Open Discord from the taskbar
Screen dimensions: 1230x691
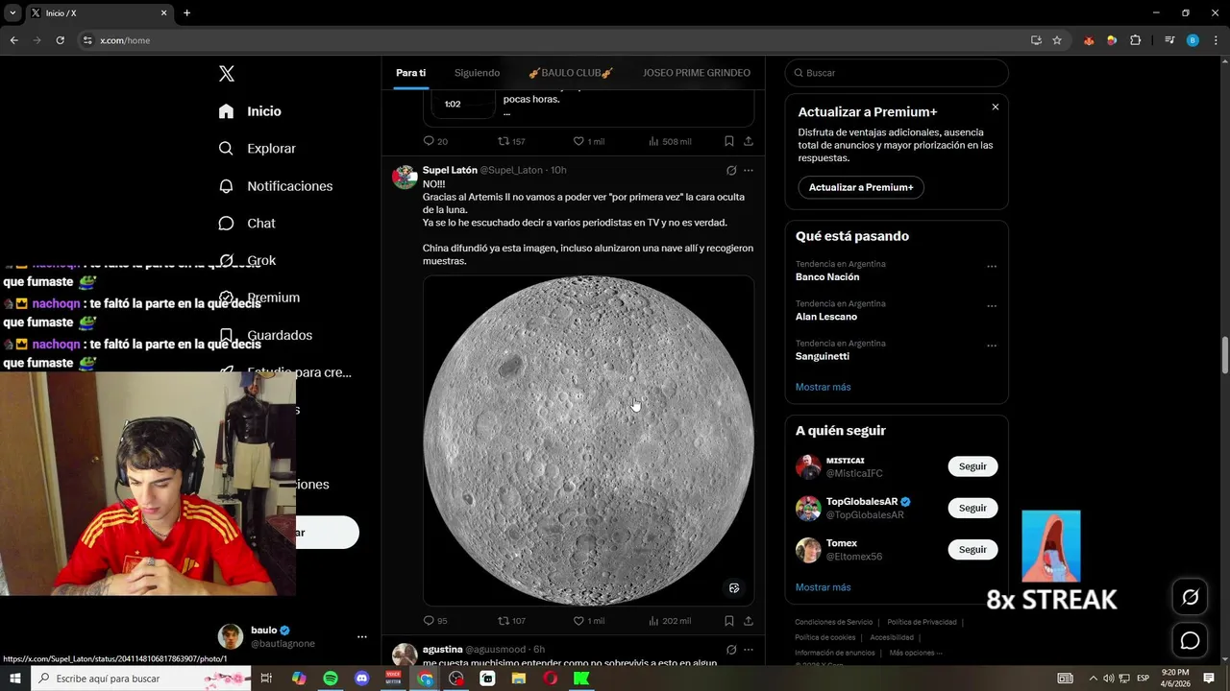[361, 679]
